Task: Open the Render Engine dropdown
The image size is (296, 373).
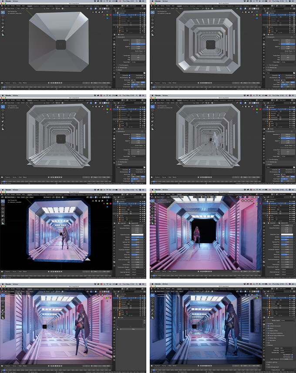Action: pyautogui.click(x=288, y=320)
